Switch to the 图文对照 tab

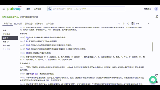18,23
